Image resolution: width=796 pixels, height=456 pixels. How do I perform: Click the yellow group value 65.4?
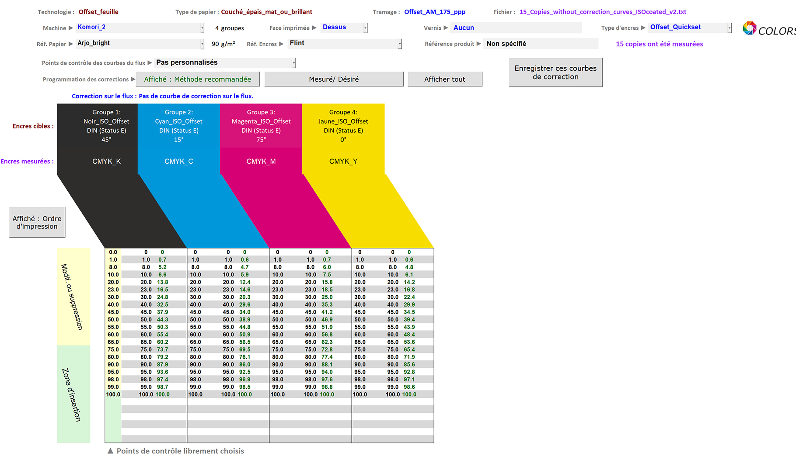coord(409,349)
